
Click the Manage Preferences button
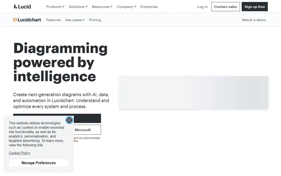point(39,163)
